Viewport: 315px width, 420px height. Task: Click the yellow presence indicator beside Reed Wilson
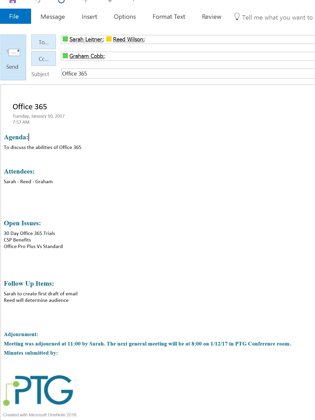[x=109, y=39]
